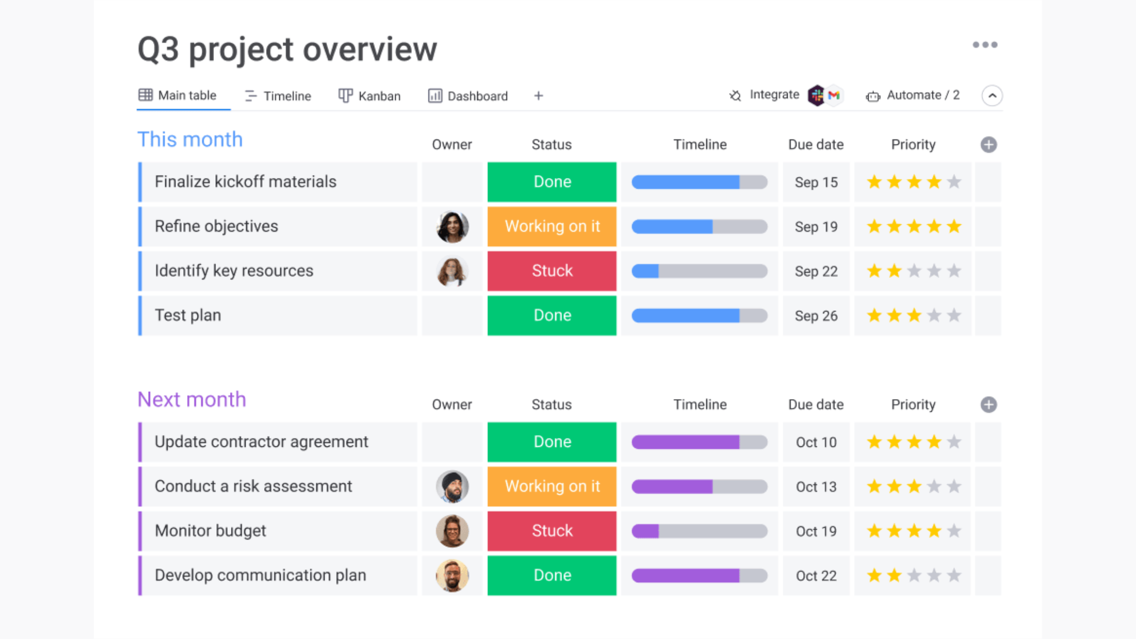
Task: Collapse the top navigation chevron
Action: [993, 95]
